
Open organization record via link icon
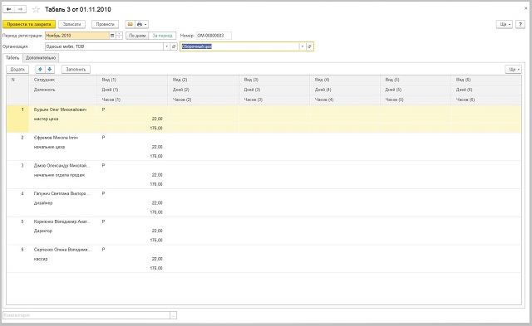coord(174,46)
